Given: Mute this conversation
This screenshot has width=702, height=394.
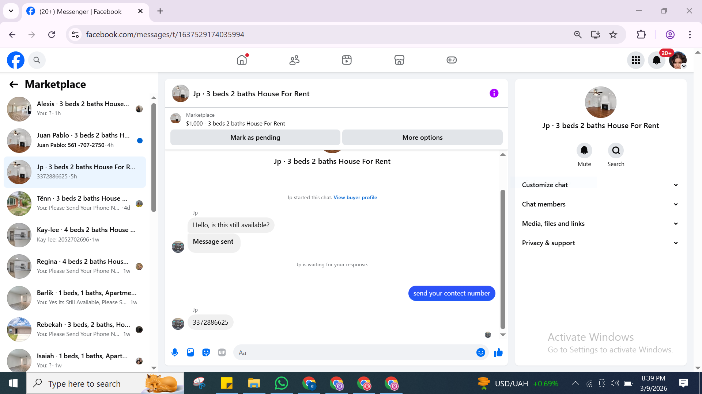Looking at the screenshot, I should (584, 151).
